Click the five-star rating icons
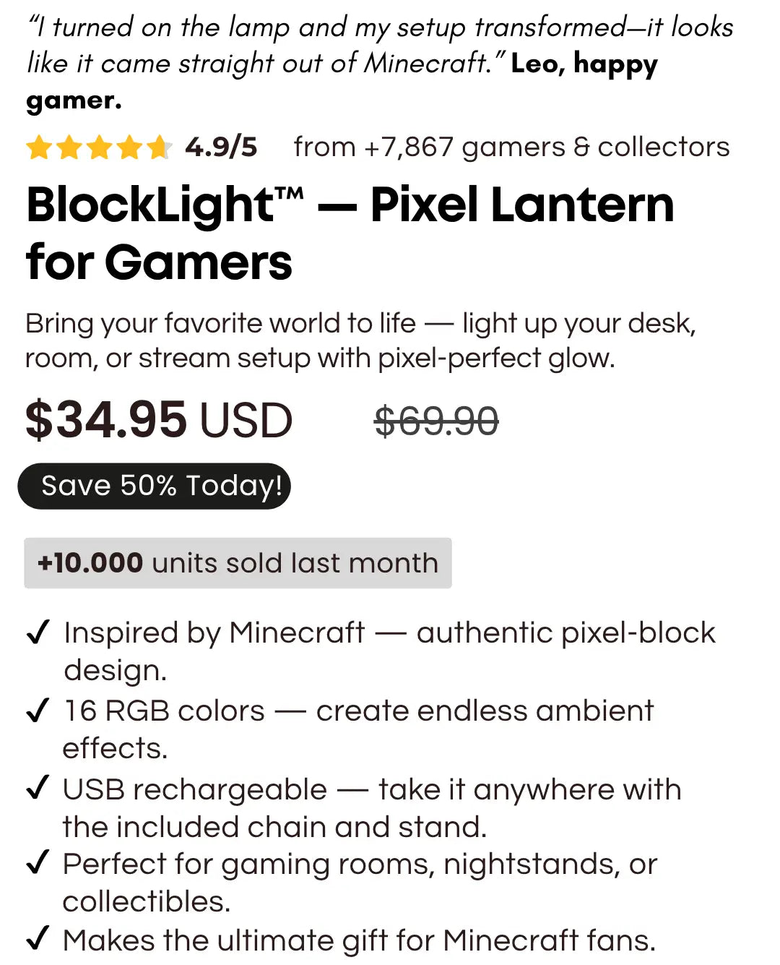Image resolution: width=780 pixels, height=965 pixels. (x=98, y=147)
